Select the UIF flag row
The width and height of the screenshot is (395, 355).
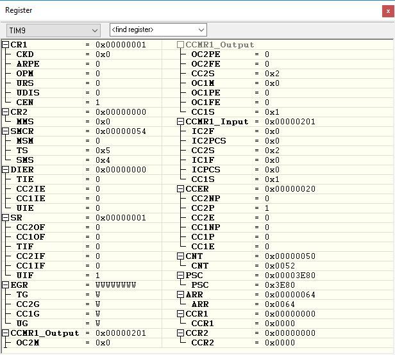click(82, 275)
